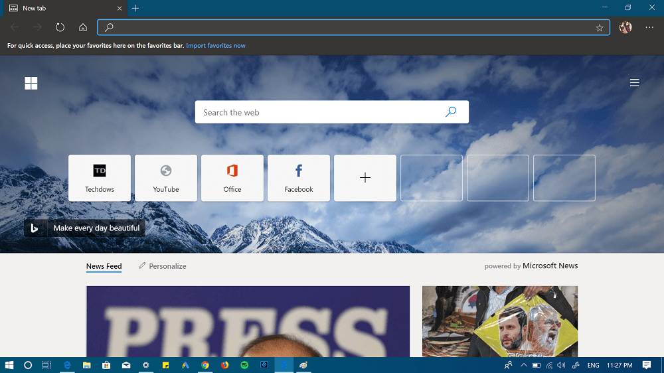Open battery status in tray
This screenshot has height=373, width=664.
[x=536, y=365]
